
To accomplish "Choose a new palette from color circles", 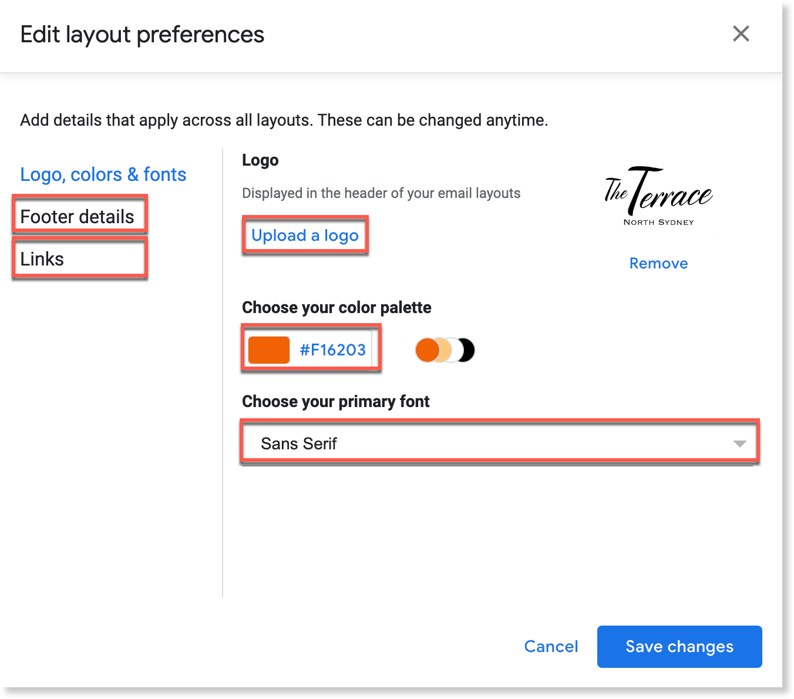I will (445, 349).
